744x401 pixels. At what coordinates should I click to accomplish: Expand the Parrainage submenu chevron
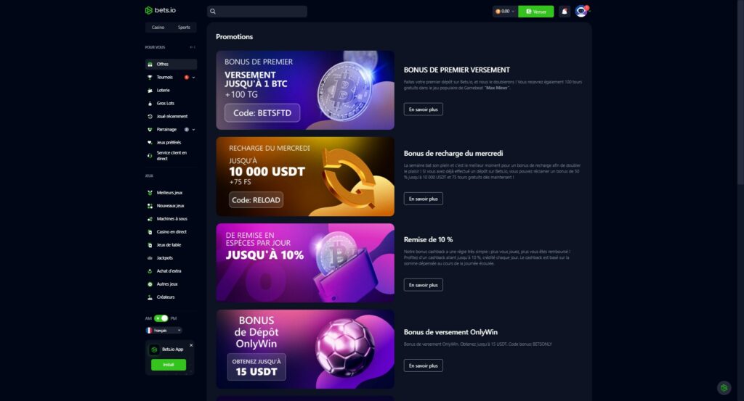[193, 129]
